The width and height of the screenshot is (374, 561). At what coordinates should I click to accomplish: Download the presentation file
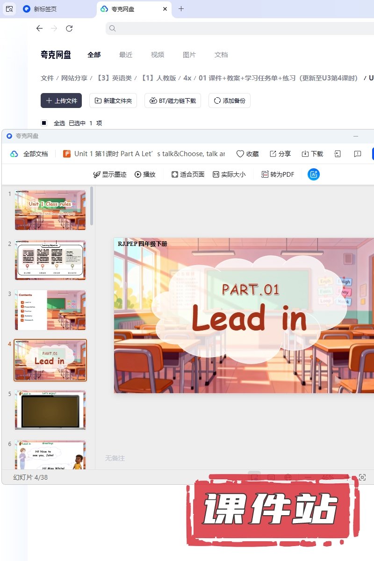312,154
